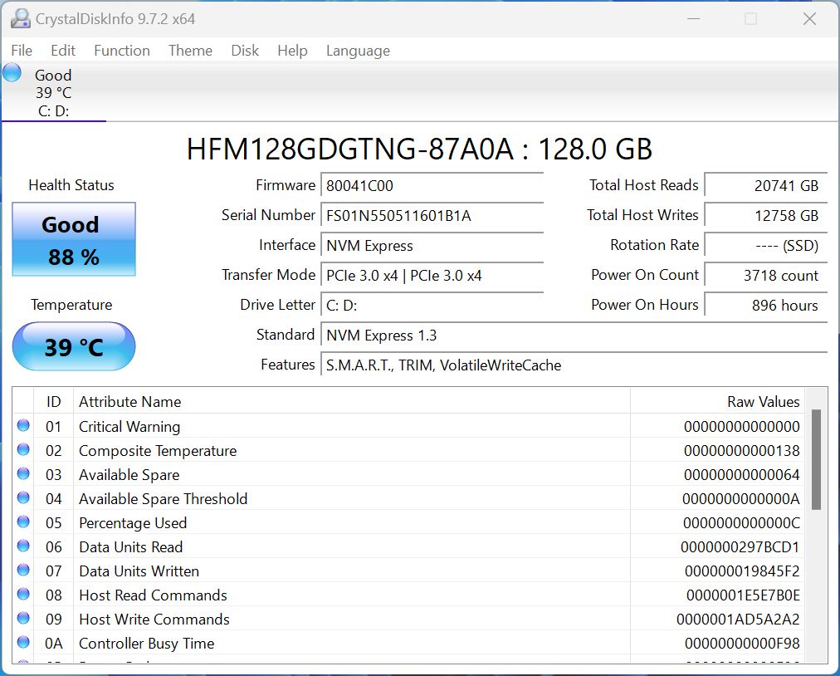Click the blue indicator beside Data Units Written
The height and width of the screenshot is (676, 840).
pos(24,571)
